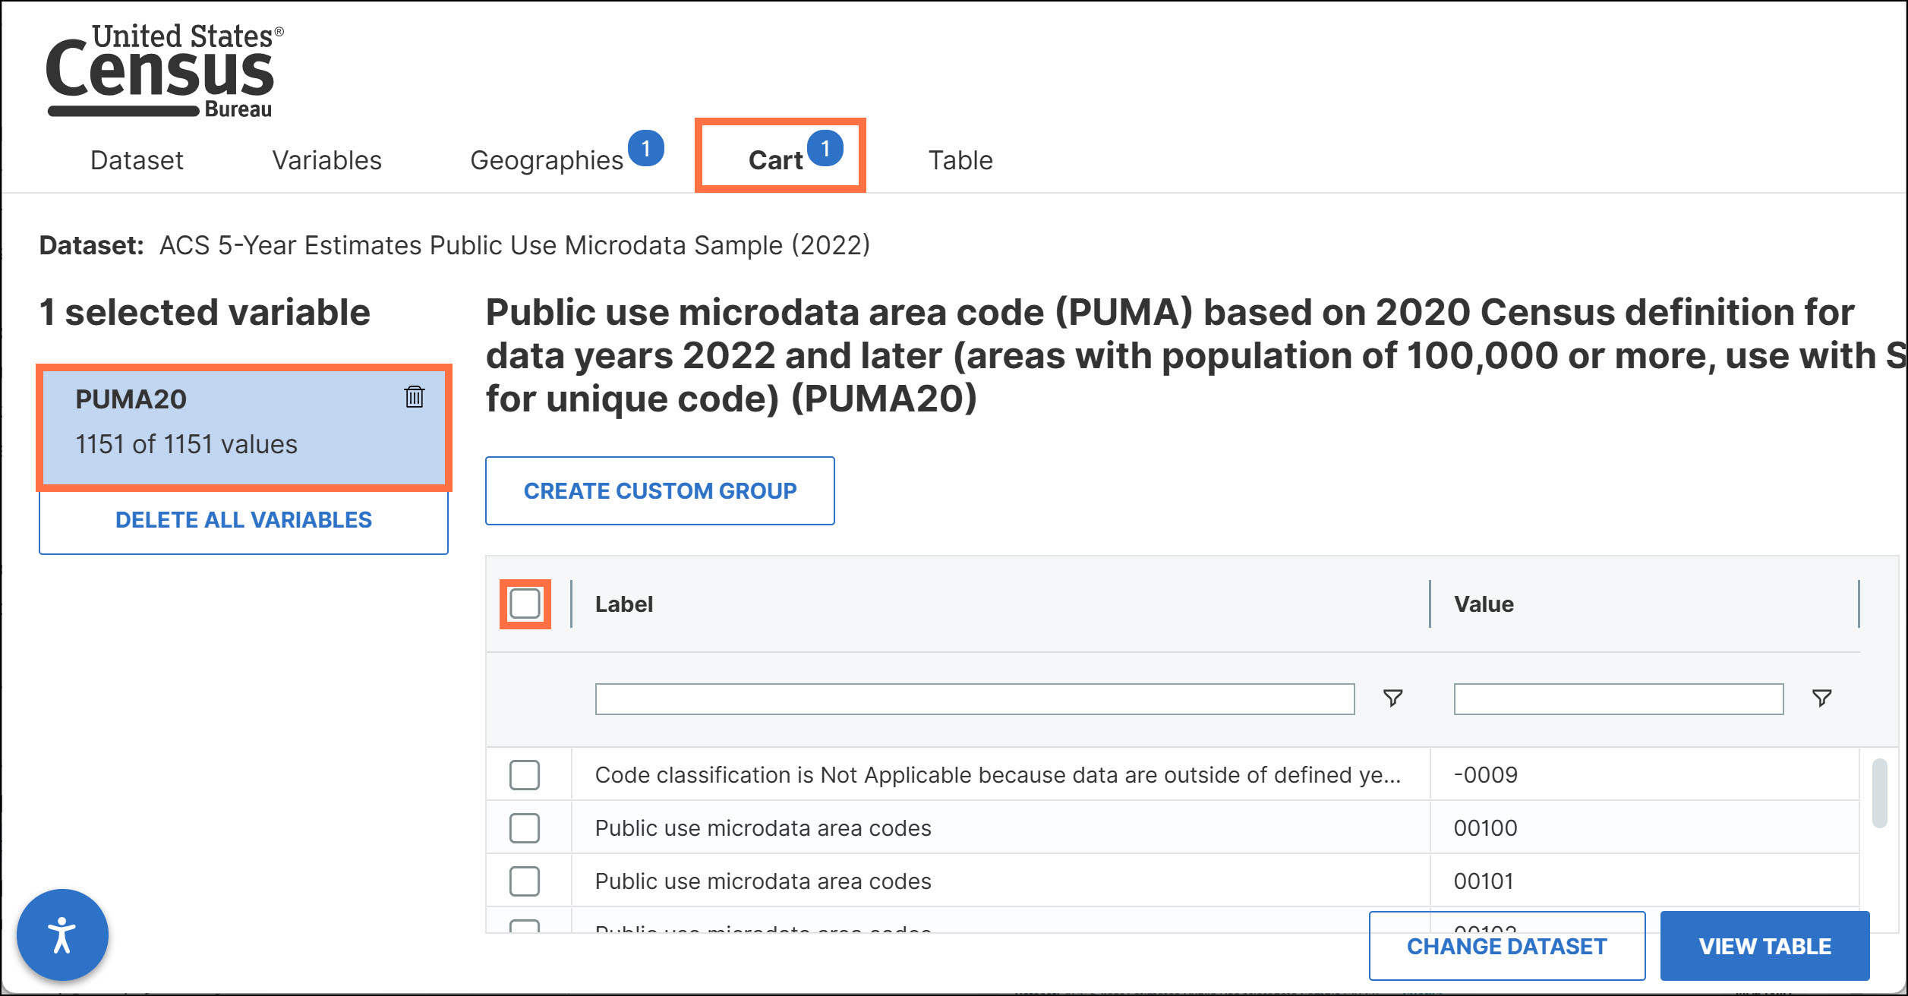Image resolution: width=1908 pixels, height=996 pixels.
Task: Check the select-all checkbox in table header
Action: pos(524,604)
